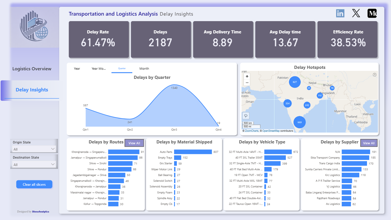The width and height of the screenshot is (391, 220).
Task: Zoom out on the Delay Hotspots map
Action: pos(247,83)
